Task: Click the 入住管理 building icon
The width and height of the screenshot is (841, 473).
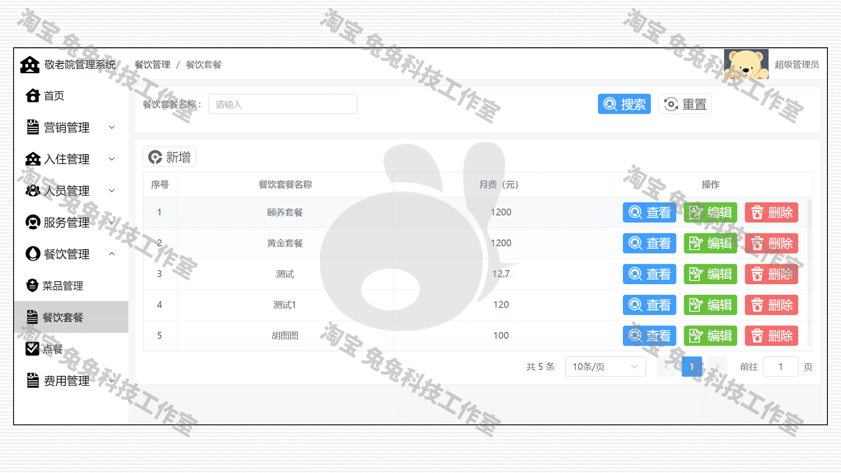Action: (33, 159)
